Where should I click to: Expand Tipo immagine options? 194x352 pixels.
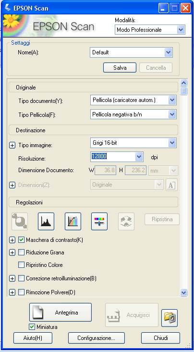tap(12, 146)
